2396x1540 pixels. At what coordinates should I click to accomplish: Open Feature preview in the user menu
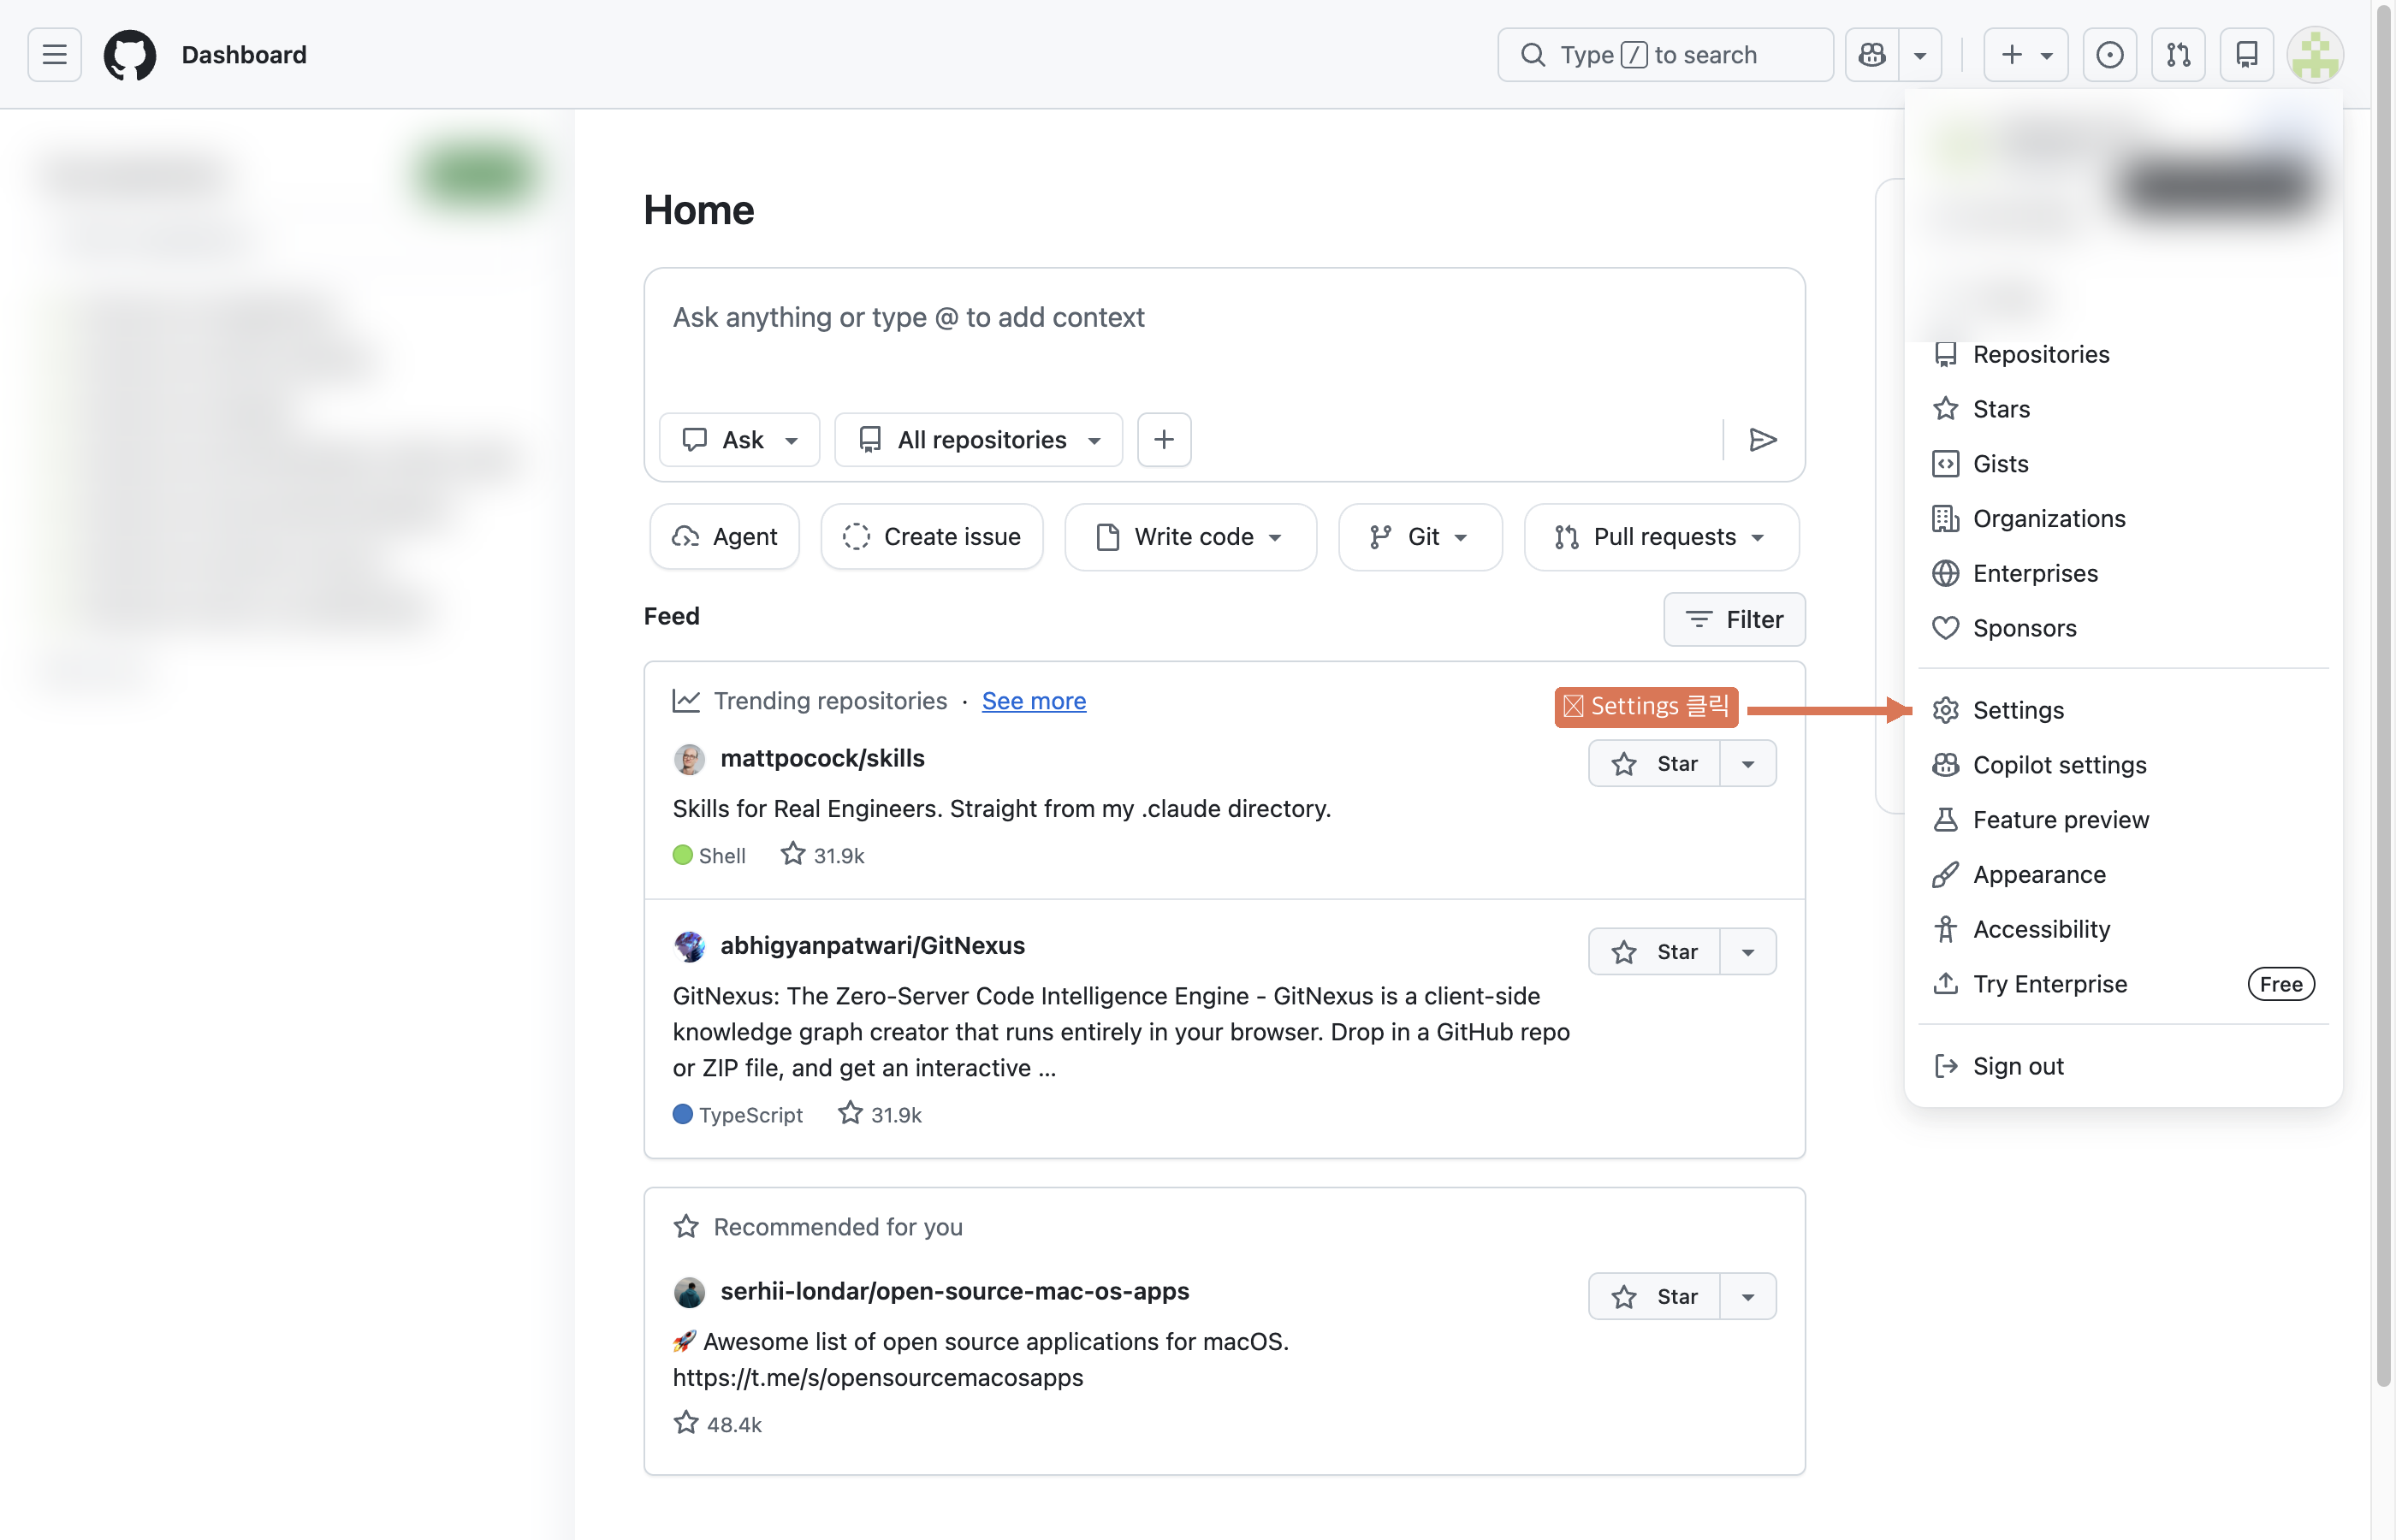pyautogui.click(x=2124, y=820)
